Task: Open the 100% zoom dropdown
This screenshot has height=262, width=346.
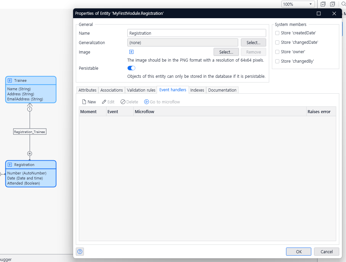Action: coord(298,4)
